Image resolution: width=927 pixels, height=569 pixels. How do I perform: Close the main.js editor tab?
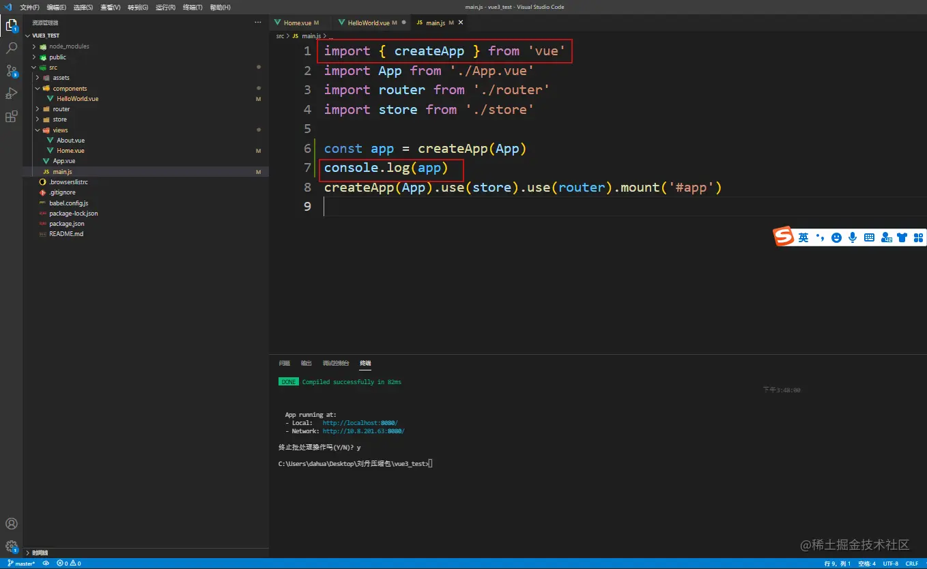click(460, 23)
